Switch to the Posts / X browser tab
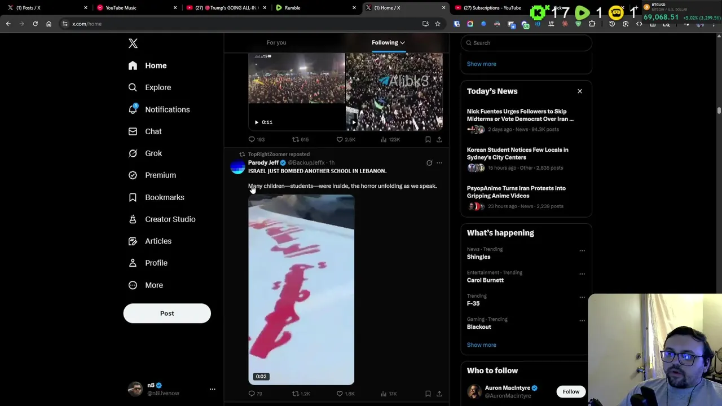Viewport: 722px width, 406px height. 45,8
